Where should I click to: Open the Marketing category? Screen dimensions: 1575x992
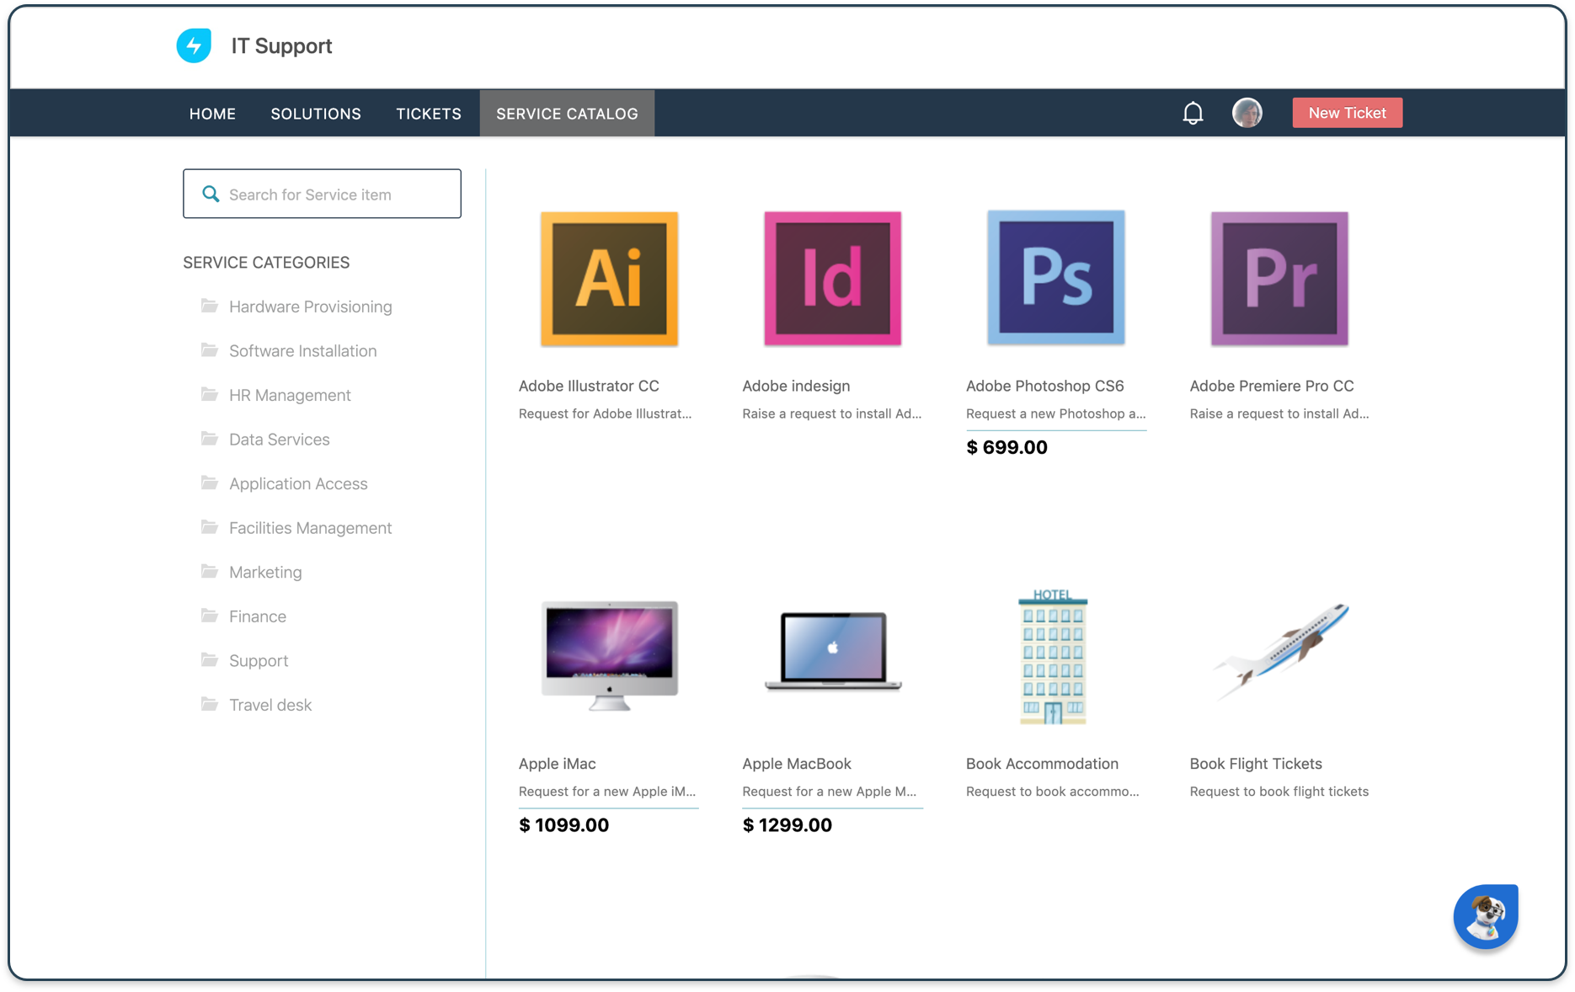click(x=265, y=572)
